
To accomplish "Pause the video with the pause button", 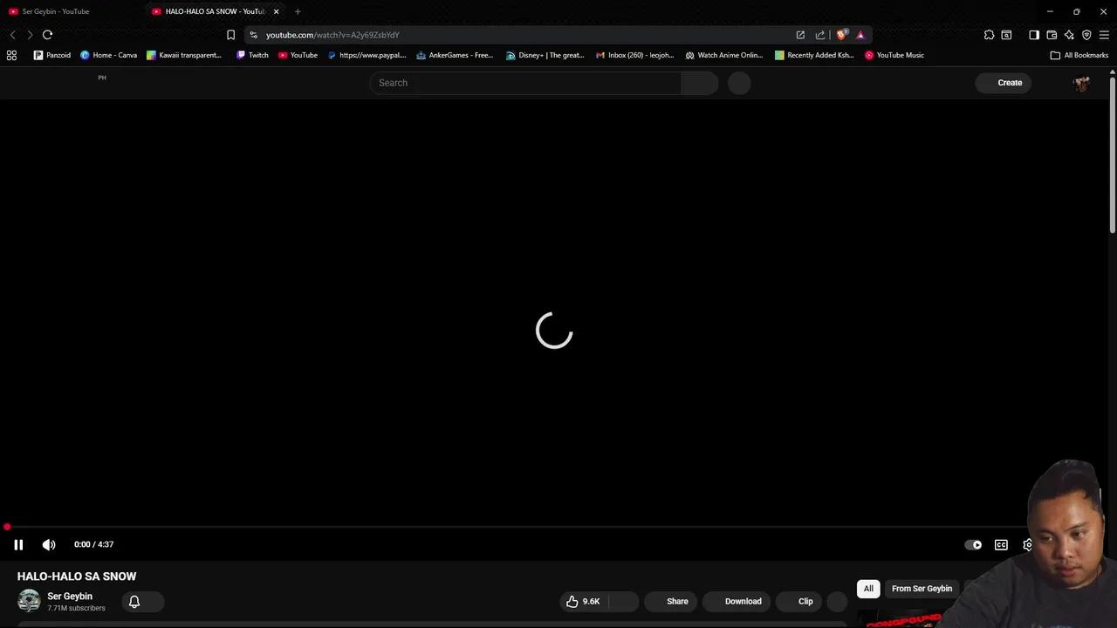I will (18, 544).
